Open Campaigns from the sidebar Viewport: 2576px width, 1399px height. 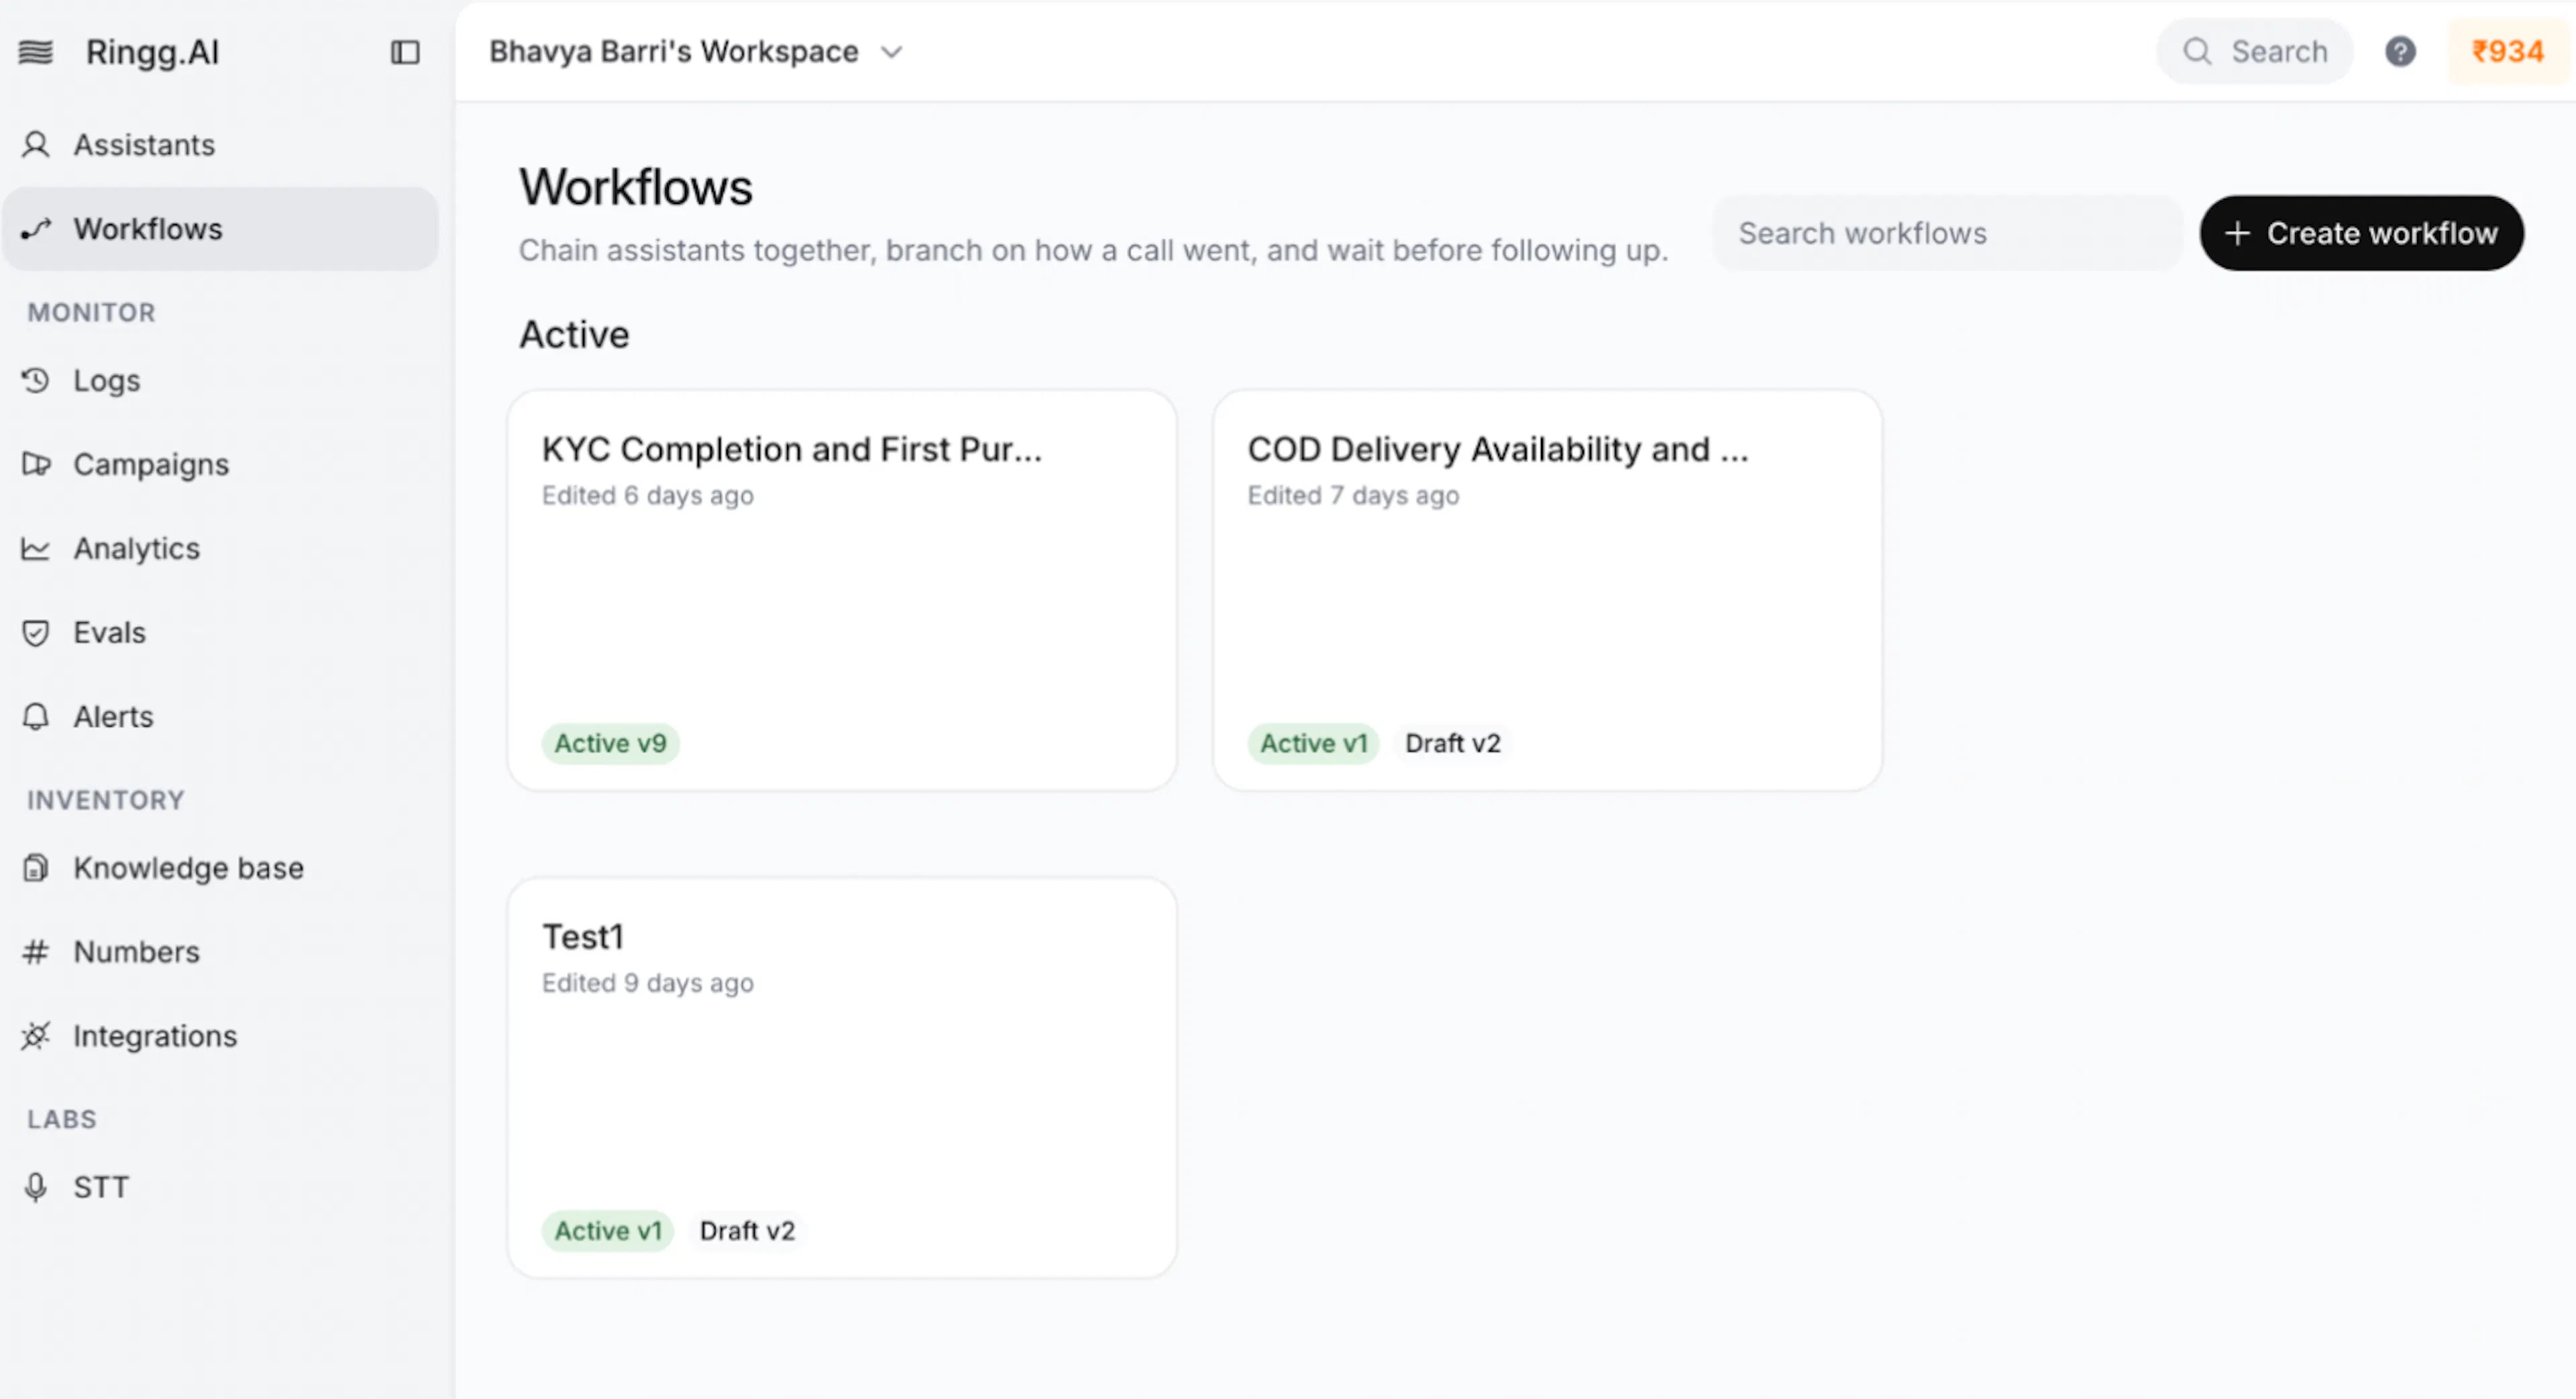[220, 465]
